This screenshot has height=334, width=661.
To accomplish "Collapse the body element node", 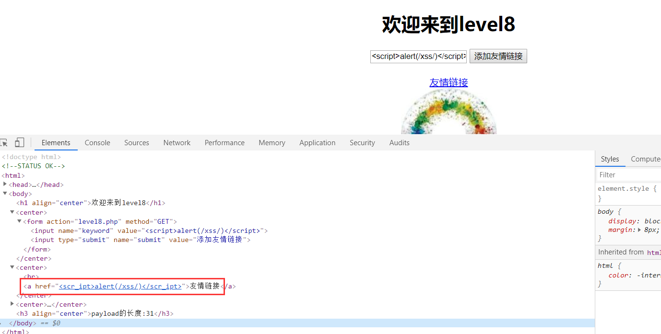I will [5, 194].
